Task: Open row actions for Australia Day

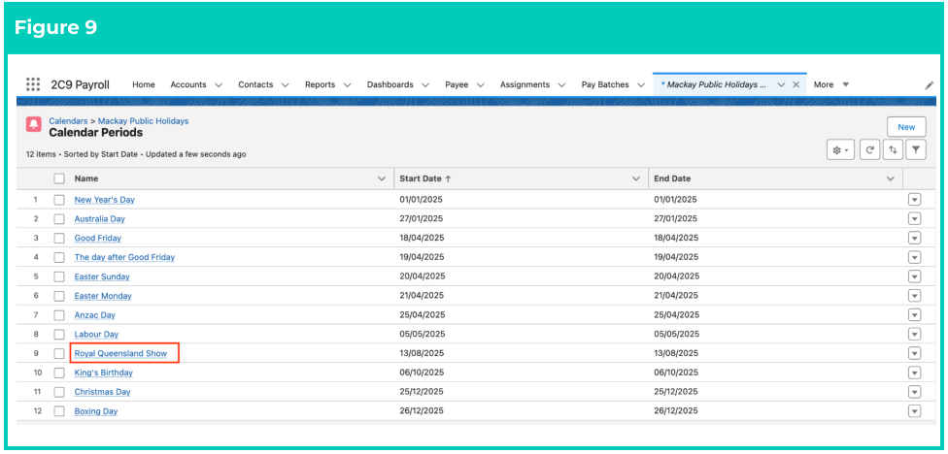Action: coord(914,218)
